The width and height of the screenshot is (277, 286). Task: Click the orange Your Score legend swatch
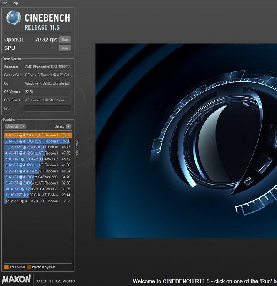[7, 267]
